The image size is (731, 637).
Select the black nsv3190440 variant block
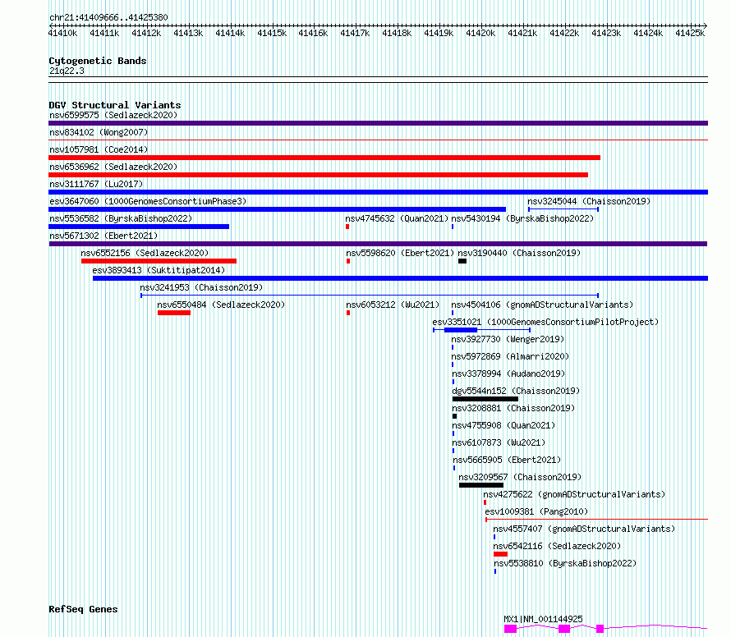[462, 261]
